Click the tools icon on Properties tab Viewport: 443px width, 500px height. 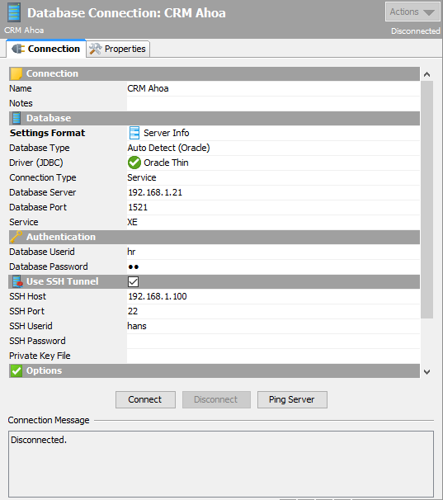[x=96, y=49]
